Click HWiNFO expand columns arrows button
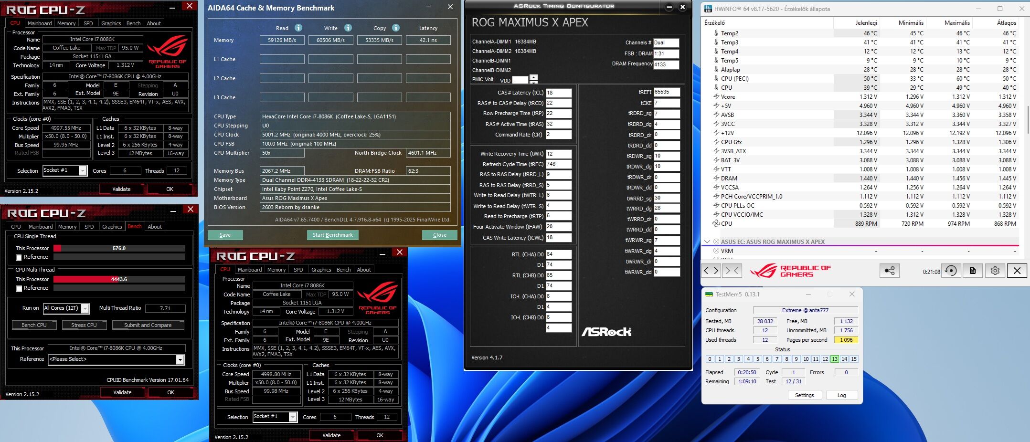Viewport: 1030px width, 442px height. pos(711,271)
